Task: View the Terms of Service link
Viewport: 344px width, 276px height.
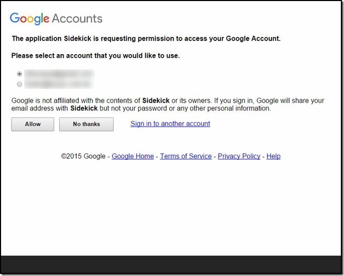Action: (x=186, y=156)
